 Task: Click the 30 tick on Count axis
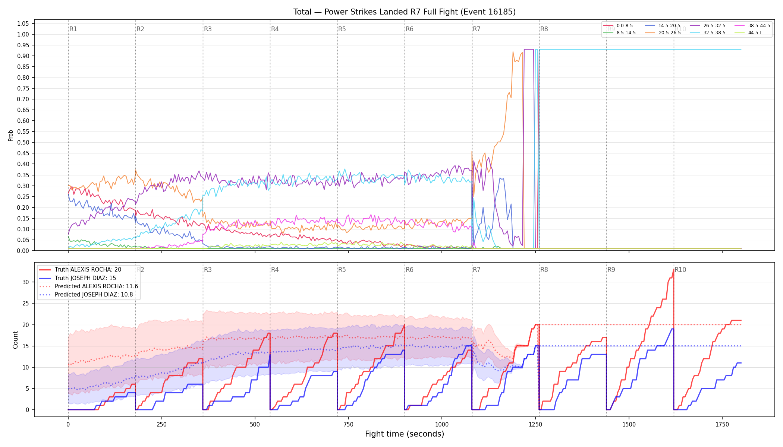[25, 282]
